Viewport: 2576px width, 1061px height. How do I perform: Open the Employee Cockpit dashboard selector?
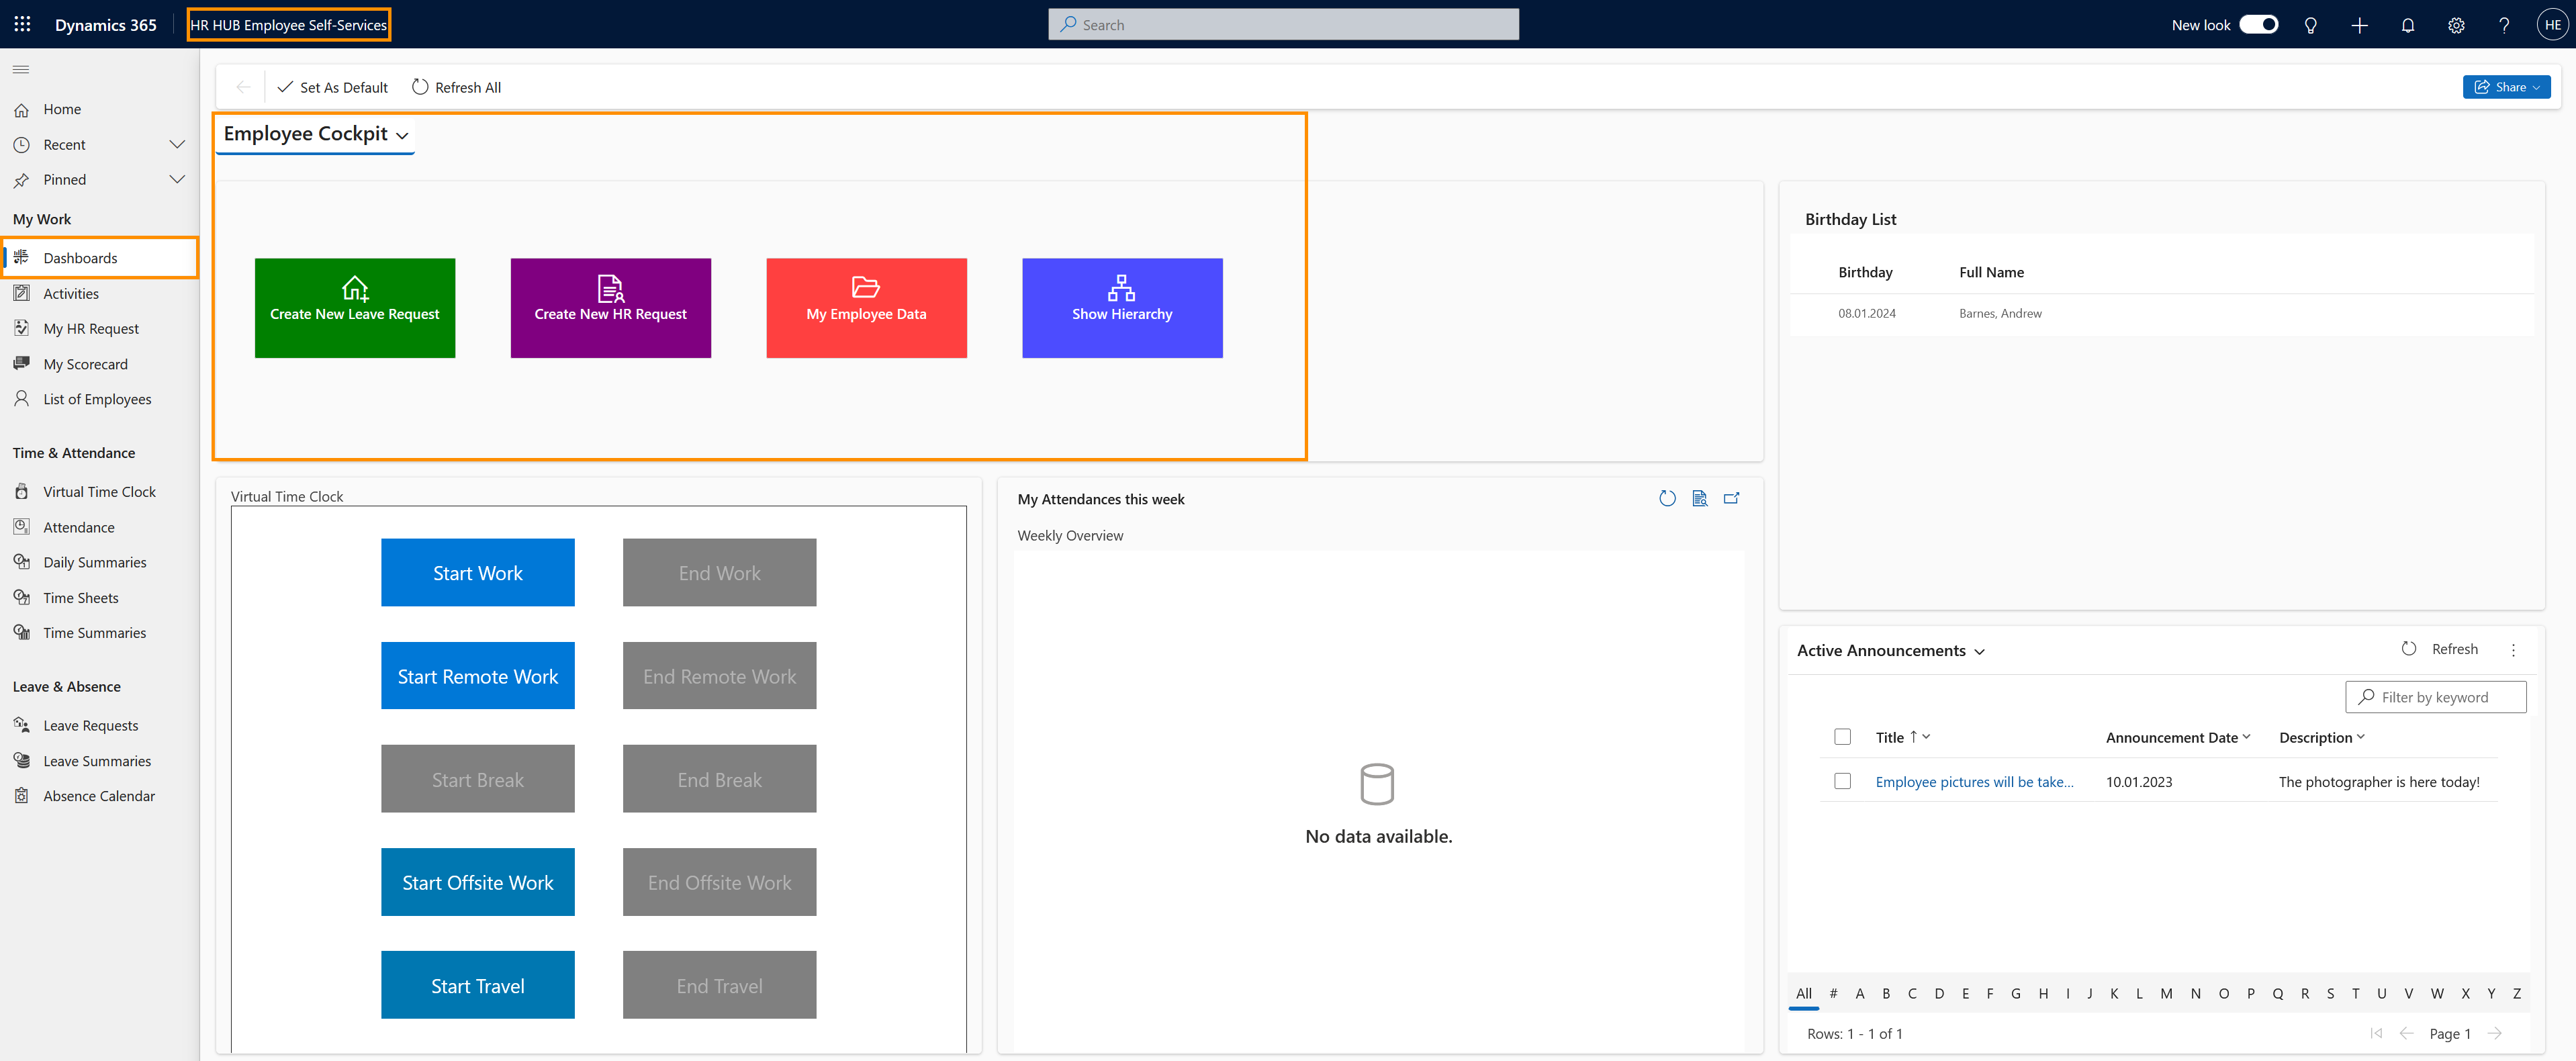pos(315,134)
